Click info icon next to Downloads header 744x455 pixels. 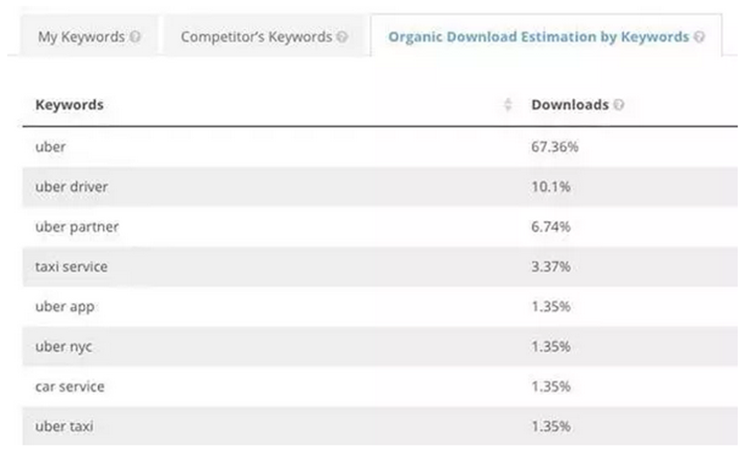619,105
